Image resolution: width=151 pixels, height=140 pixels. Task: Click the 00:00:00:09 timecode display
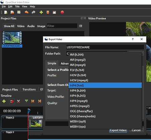point(12,111)
